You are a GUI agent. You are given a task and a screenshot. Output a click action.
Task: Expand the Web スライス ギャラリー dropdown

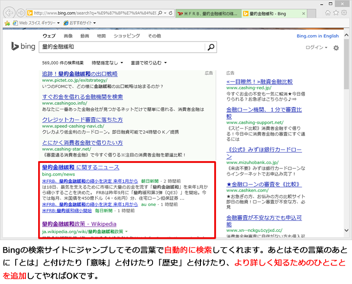58,23
